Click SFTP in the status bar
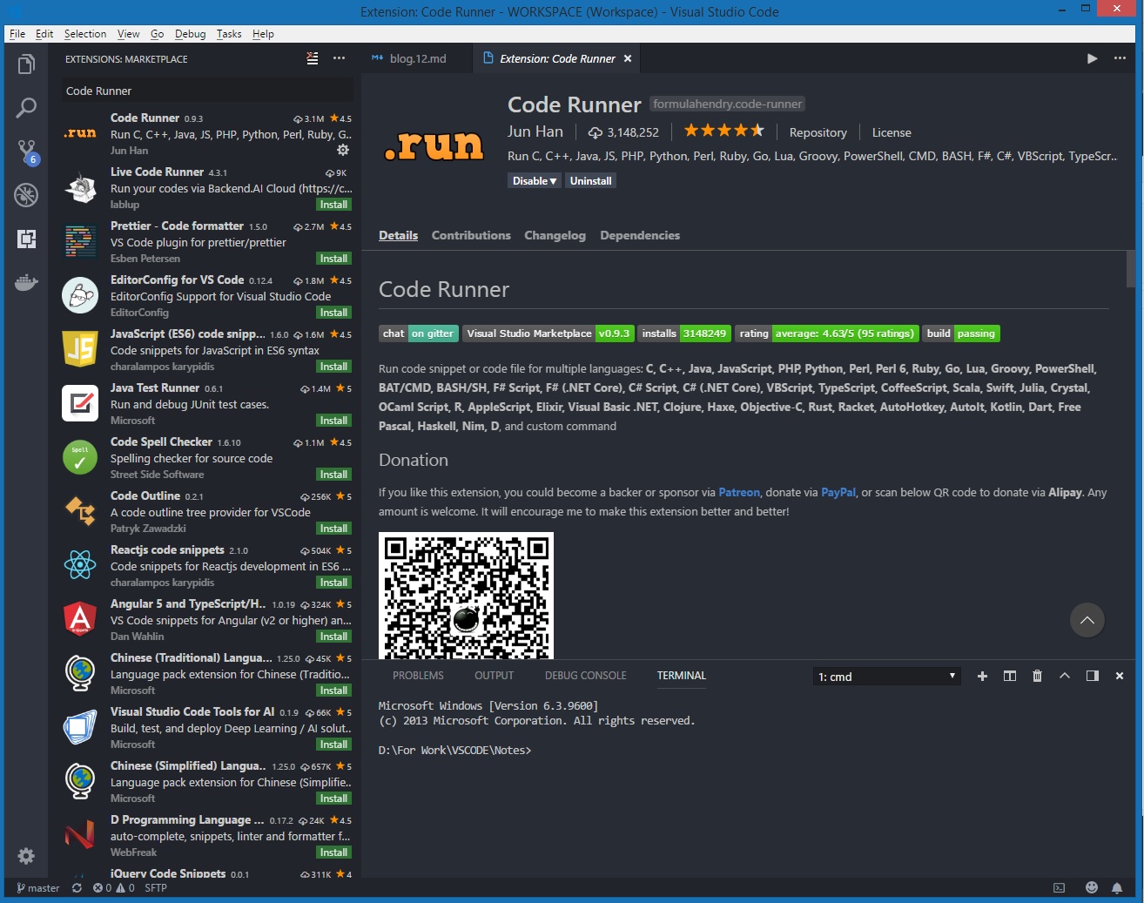1144x903 pixels. [156, 888]
